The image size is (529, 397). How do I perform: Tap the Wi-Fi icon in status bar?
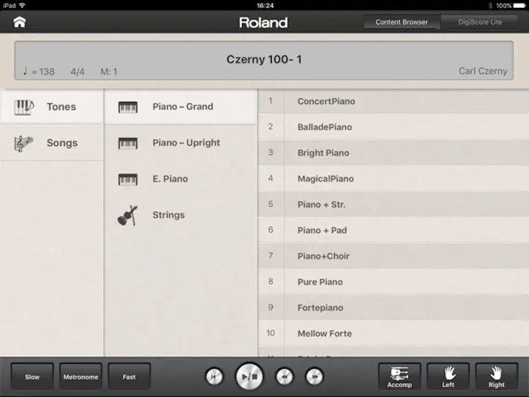(22, 5)
